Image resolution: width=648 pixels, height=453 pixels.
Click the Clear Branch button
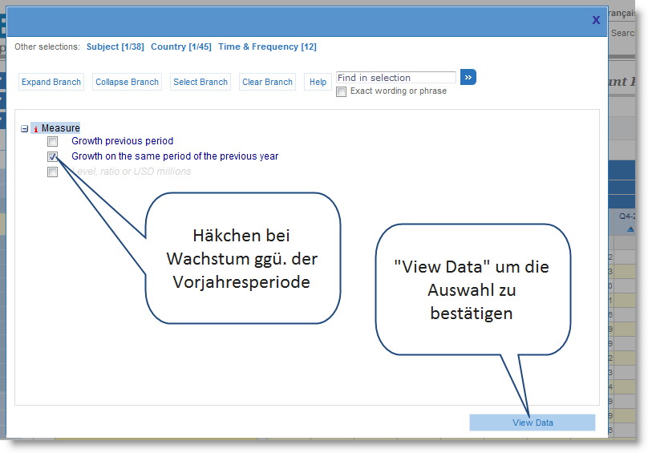pos(267,82)
